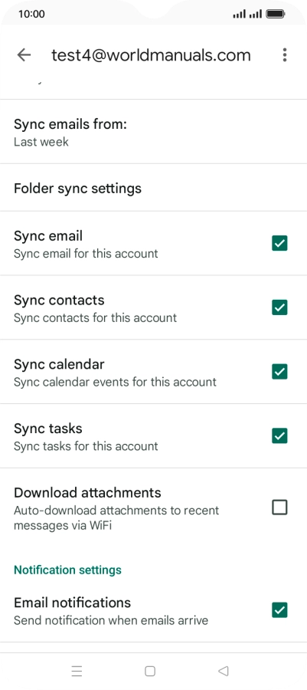Tap the 10:00 clock in status bar
The height and width of the screenshot is (690, 307).
point(31,14)
